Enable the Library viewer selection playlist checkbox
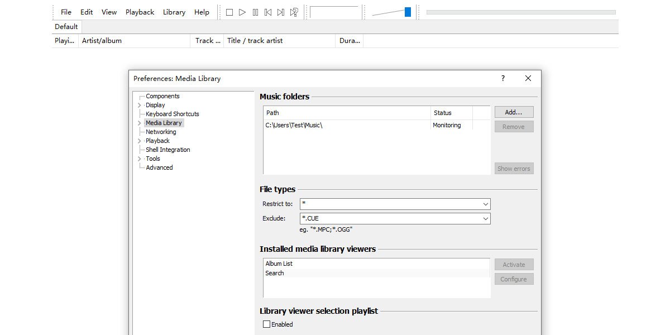This screenshot has width=670, height=335. (266, 324)
